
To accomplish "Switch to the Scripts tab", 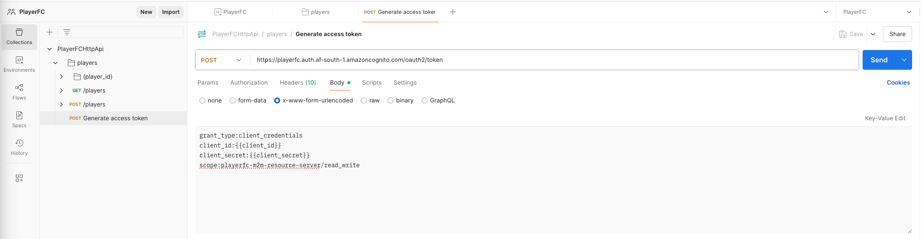I will click(x=372, y=83).
